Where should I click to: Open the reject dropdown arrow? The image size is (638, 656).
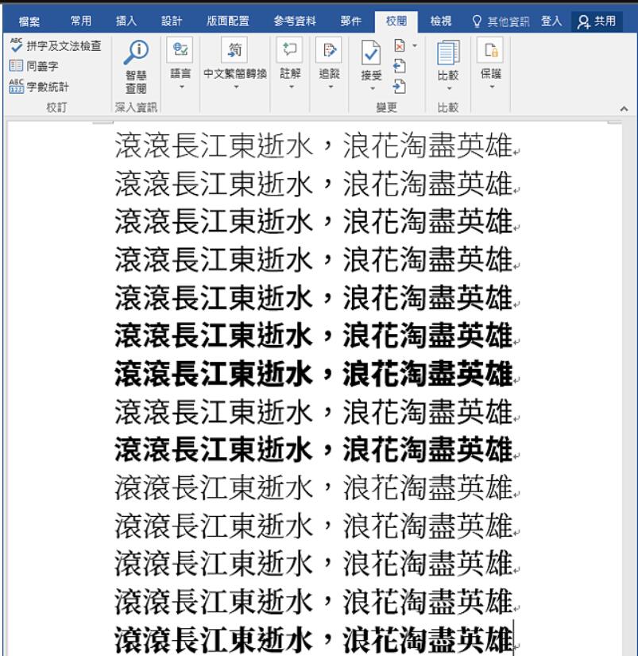(415, 45)
